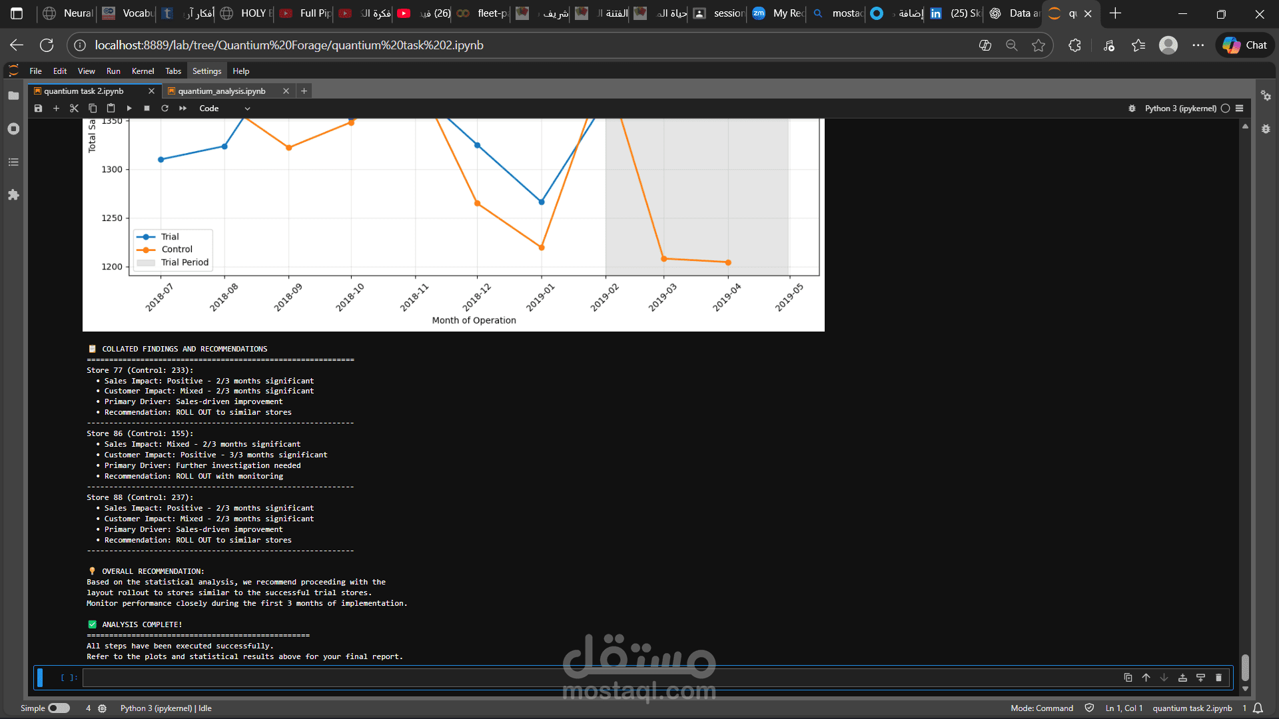Open the Table of Contents sidebar icon
1279x719 pixels.
click(x=13, y=162)
